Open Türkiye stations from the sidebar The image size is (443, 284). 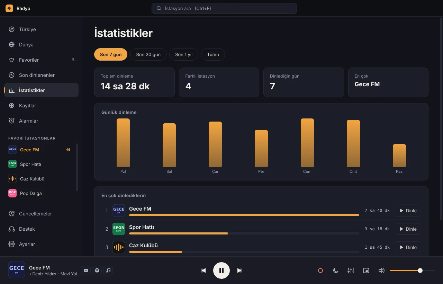point(41,29)
